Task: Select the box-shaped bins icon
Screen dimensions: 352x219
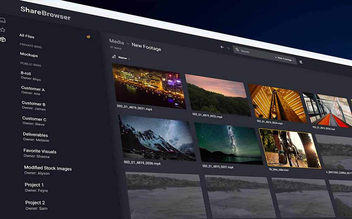Action: pyautogui.click(x=3, y=39)
